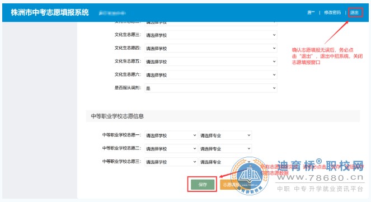Select school for 中等职业学校志愿二
Viewport: 371px width, 202px height.
pyautogui.click(x=171, y=148)
